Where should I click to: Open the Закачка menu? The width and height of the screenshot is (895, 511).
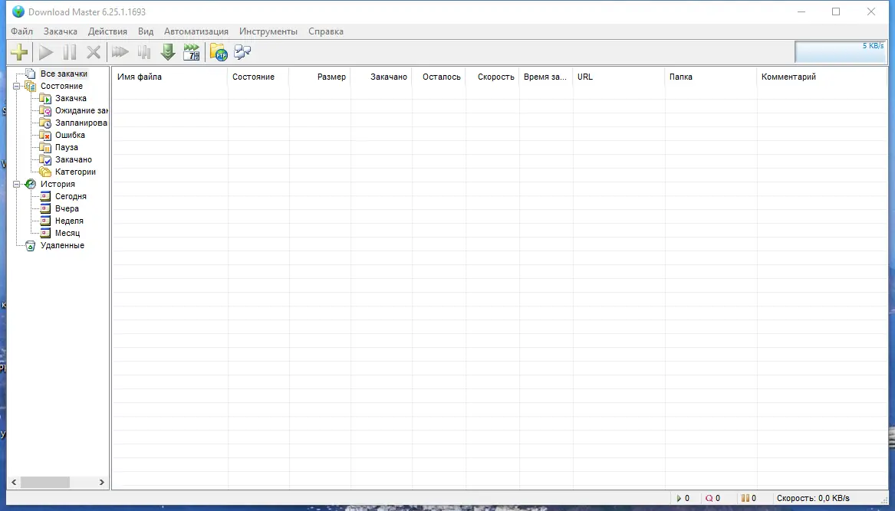60,31
